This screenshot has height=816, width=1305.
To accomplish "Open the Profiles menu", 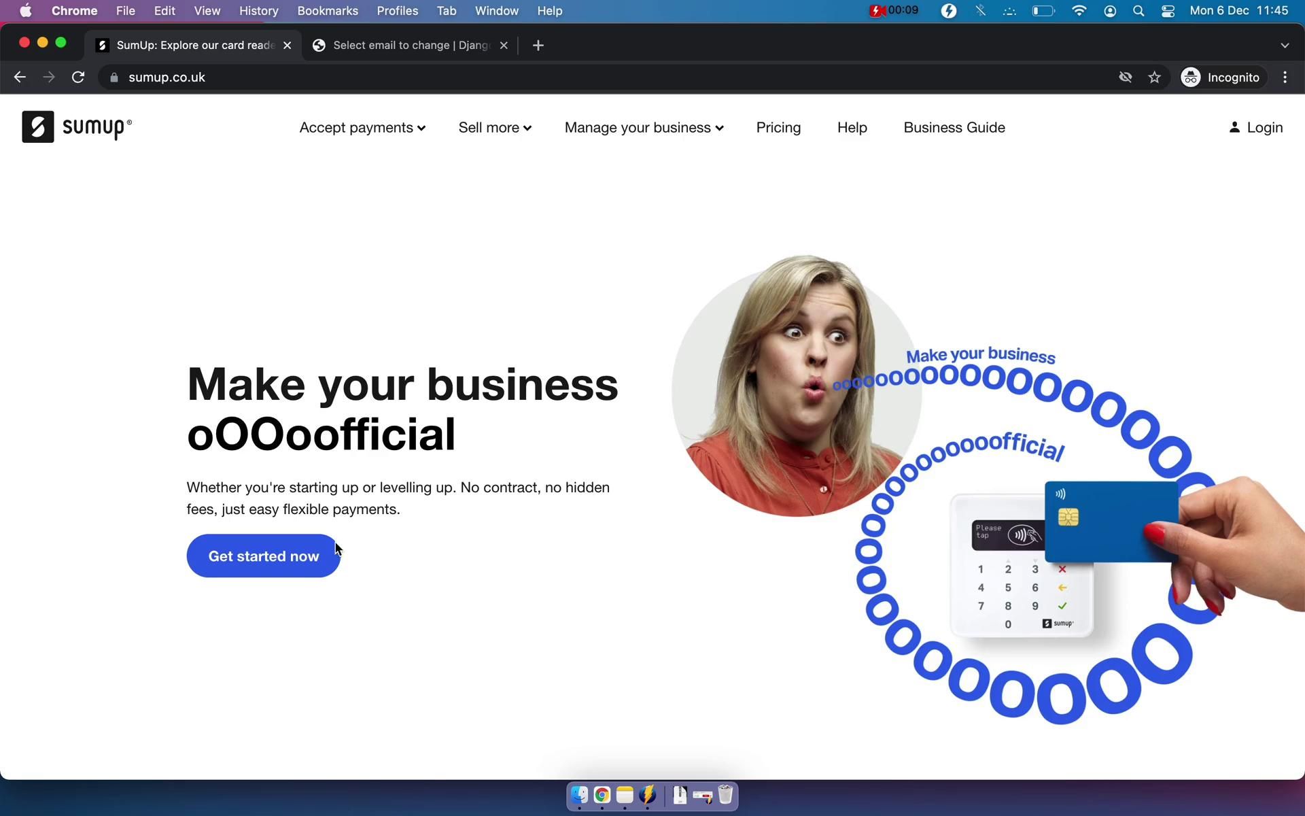I will point(398,11).
